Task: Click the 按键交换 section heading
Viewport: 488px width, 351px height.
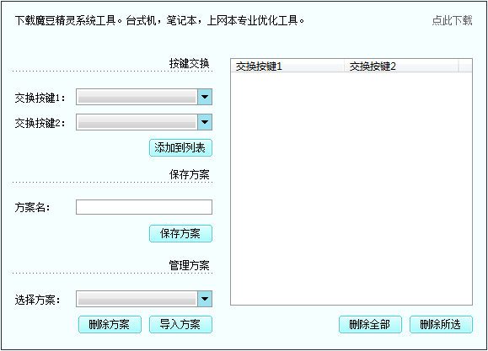Action: pyautogui.click(x=190, y=63)
